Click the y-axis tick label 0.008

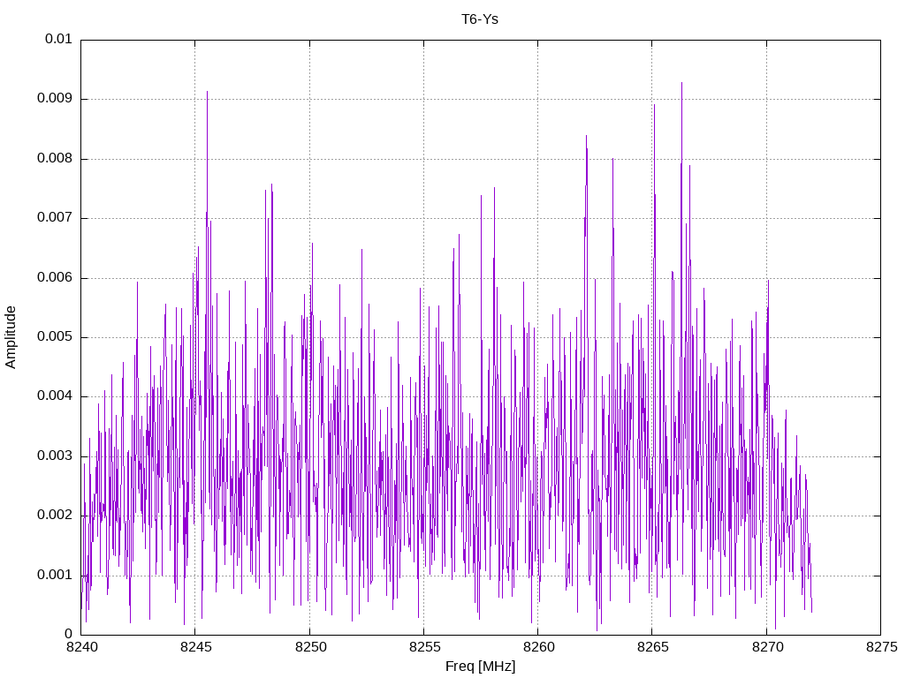click(55, 158)
